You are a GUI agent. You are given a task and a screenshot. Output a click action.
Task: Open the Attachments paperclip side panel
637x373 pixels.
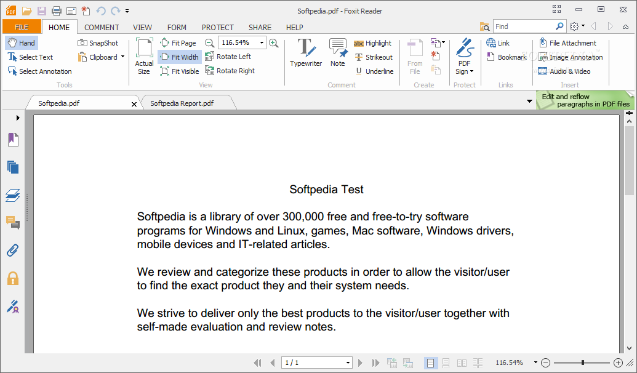click(x=12, y=251)
